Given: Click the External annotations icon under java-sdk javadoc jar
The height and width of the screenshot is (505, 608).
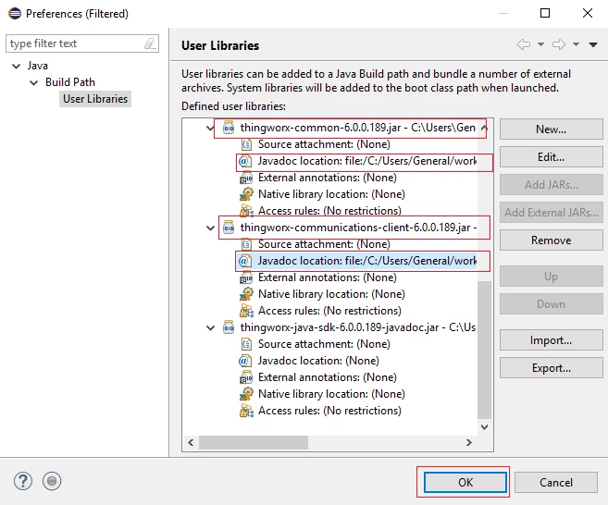Looking at the screenshot, I should click(x=246, y=377).
